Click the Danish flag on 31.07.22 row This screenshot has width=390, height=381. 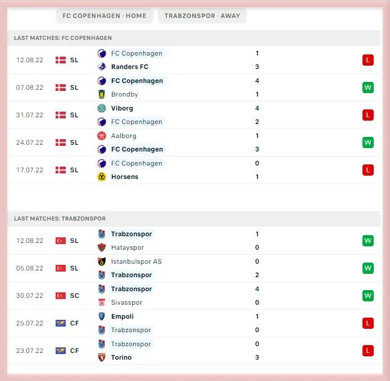click(x=61, y=115)
